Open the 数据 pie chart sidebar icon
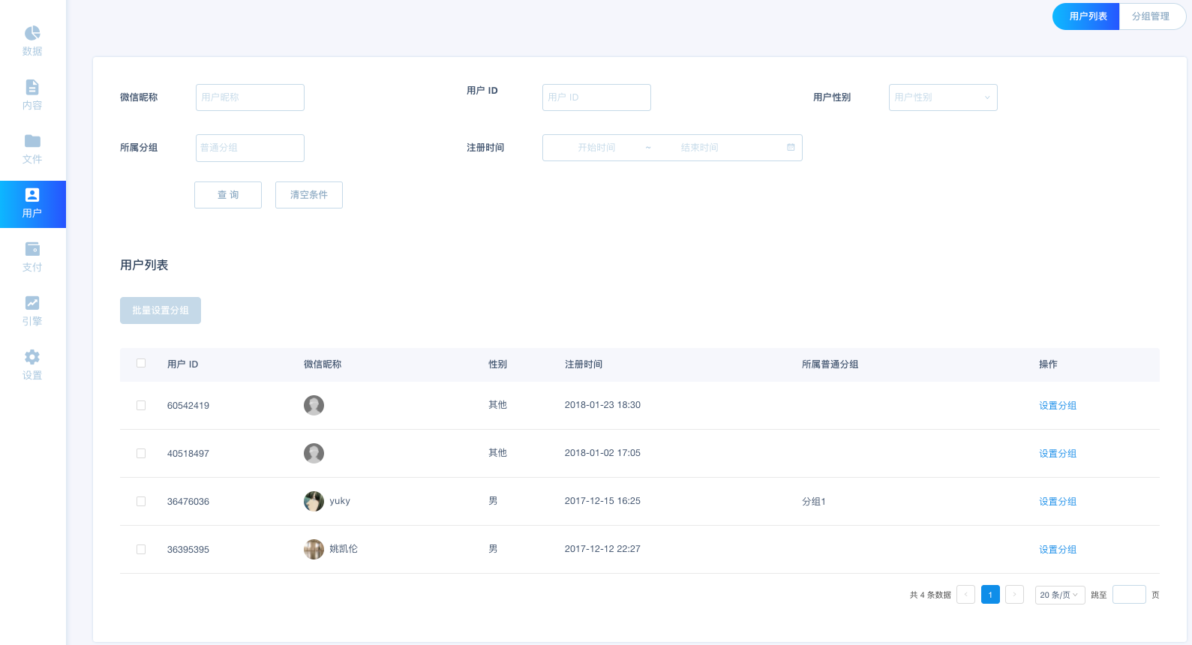Viewport: 1192px width, 645px height. tap(32, 34)
